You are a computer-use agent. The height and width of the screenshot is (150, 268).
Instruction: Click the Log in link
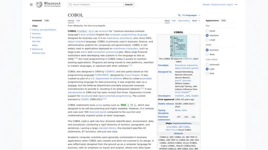(x=230, y=5)
